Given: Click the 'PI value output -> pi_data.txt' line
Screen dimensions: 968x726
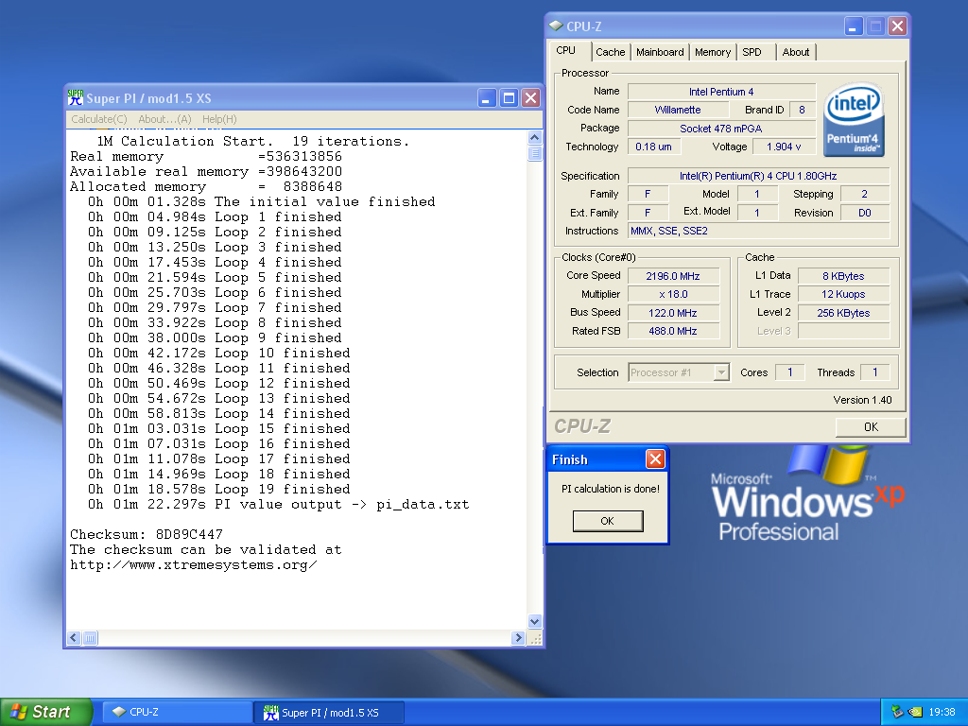Looking at the screenshot, I should pyautogui.click(x=279, y=505).
